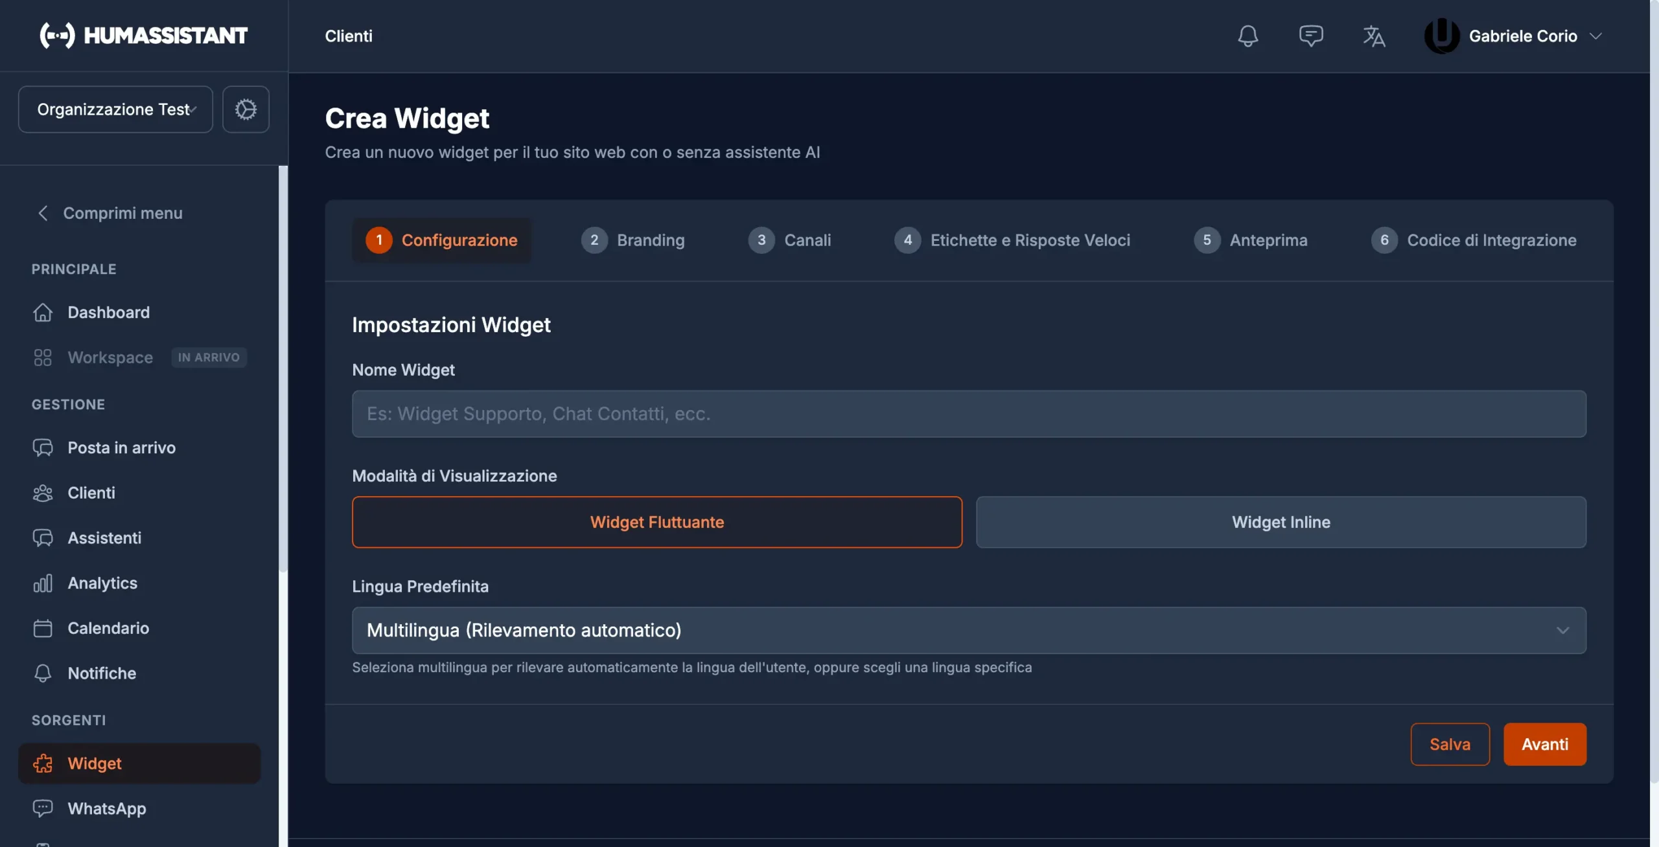The height and width of the screenshot is (847, 1659).
Task: Open Organizzazione Test selector
Action: [x=115, y=109]
